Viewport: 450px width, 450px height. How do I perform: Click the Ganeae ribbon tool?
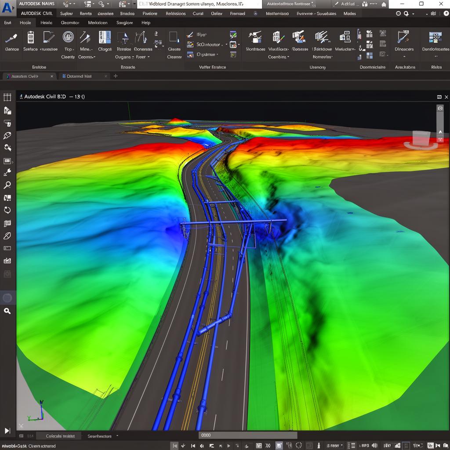pos(12,41)
